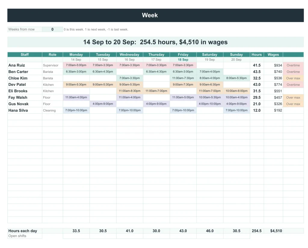Select Gus Novak Saturday 4:00pm-10:00pm shift
Image resolution: width=308 pixels, height=248 pixels.
[x=210, y=104]
